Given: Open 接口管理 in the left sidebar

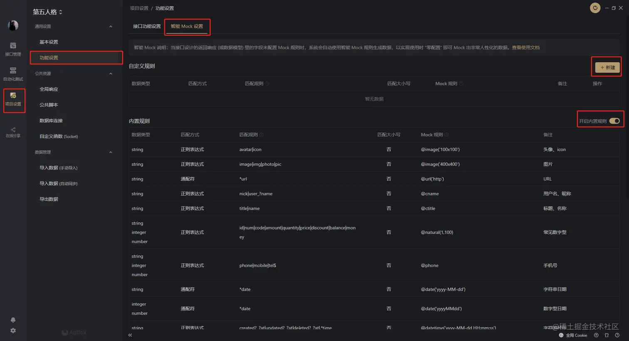Looking at the screenshot, I should pyautogui.click(x=13, y=49).
